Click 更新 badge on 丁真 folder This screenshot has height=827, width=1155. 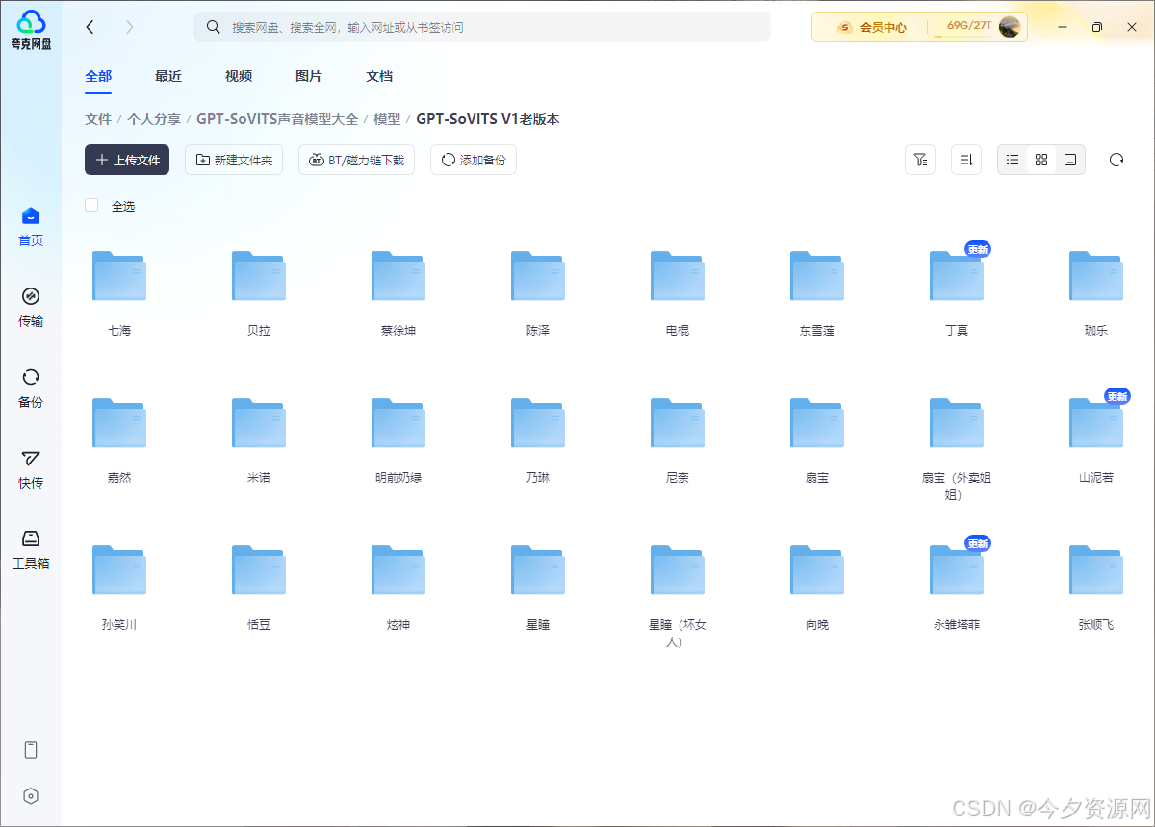(x=978, y=249)
